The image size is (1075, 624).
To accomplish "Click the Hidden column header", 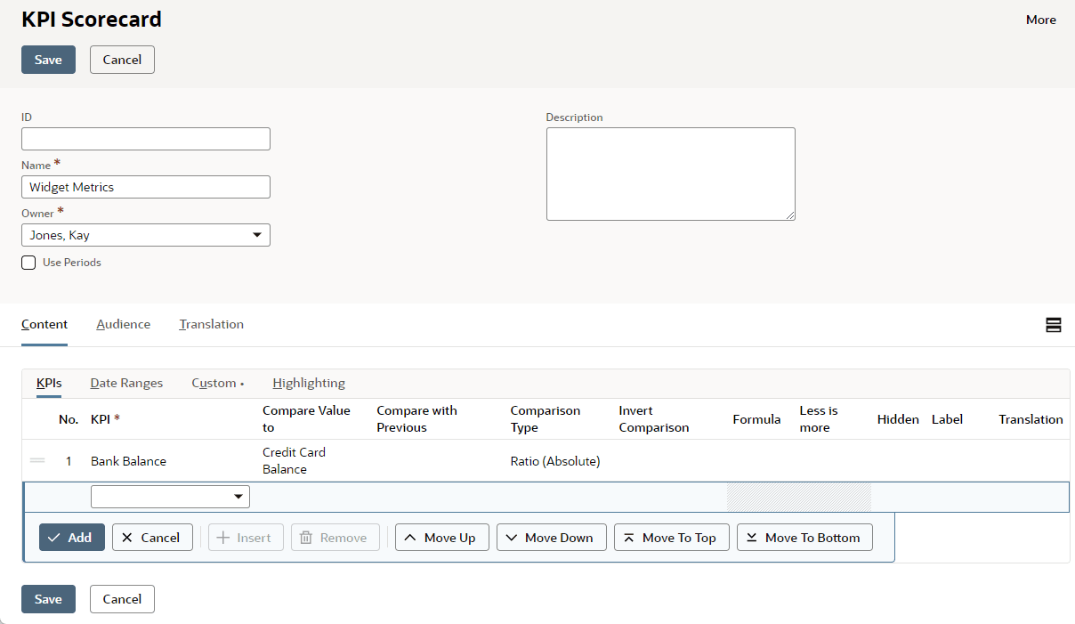I will click(x=898, y=419).
